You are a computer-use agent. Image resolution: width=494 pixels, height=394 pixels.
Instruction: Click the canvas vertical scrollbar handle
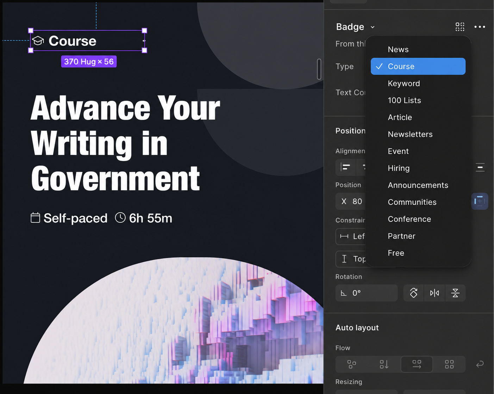319,69
